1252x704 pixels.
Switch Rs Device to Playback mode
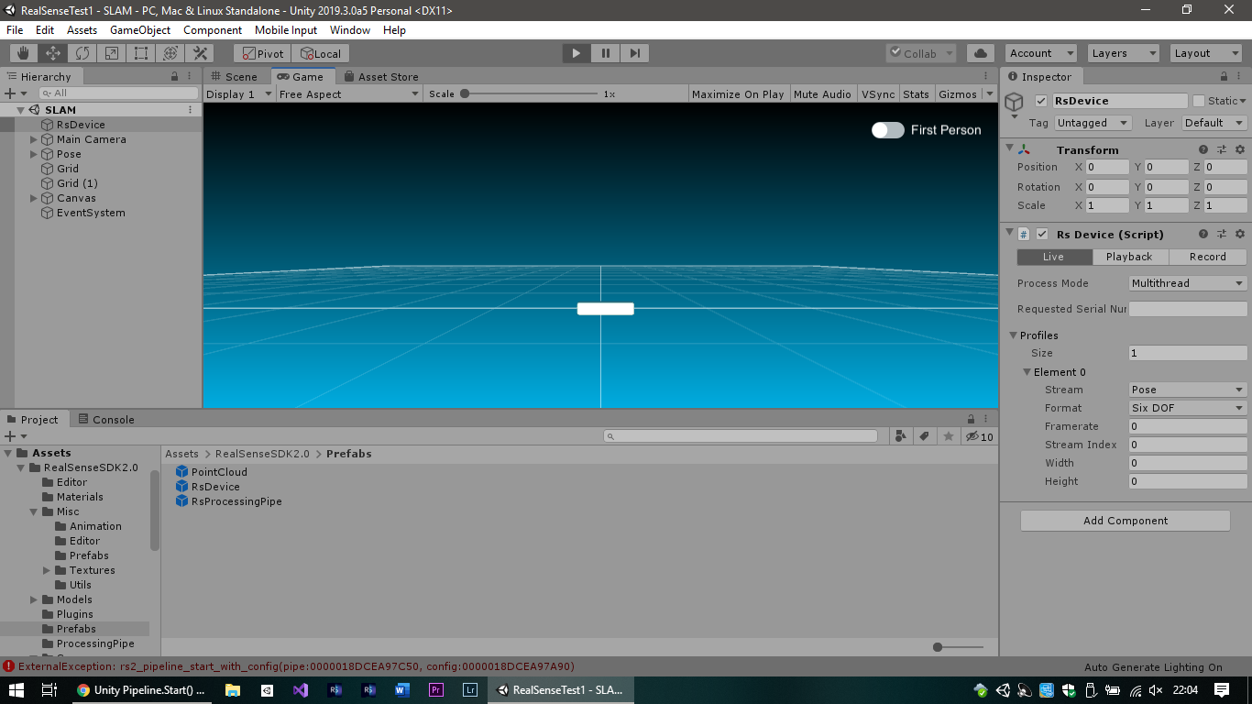[1130, 257]
